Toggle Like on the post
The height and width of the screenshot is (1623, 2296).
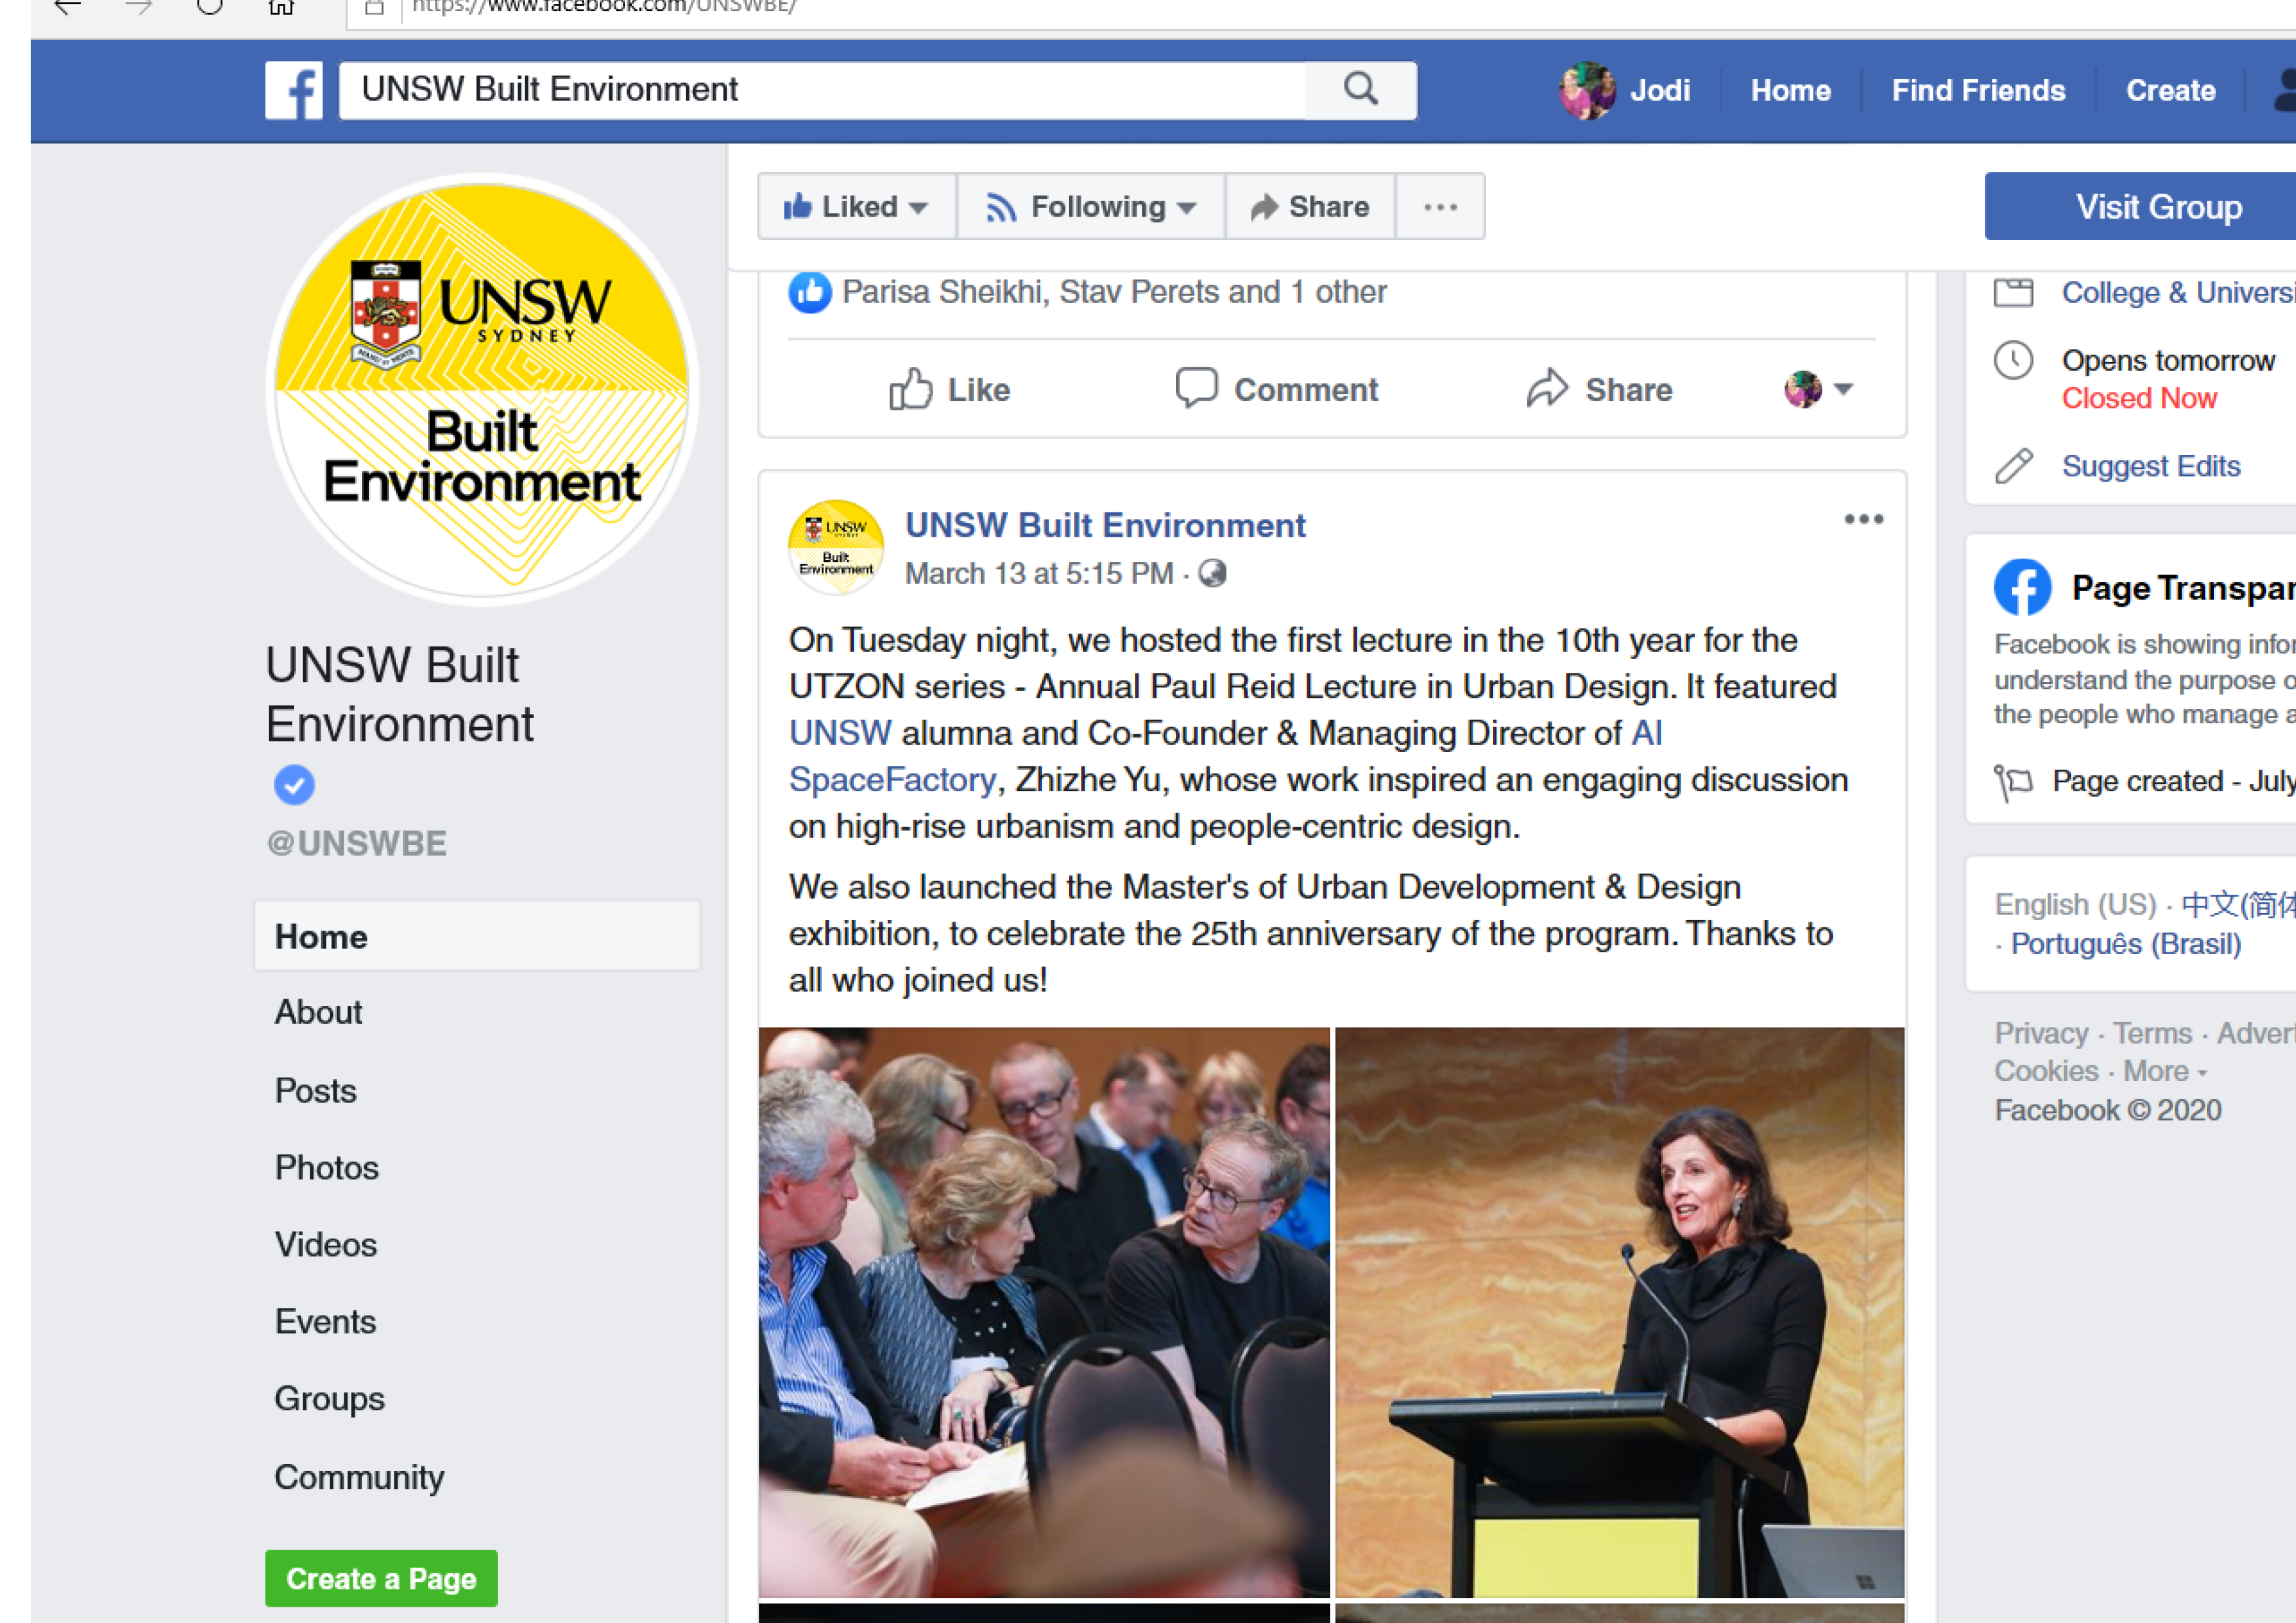tap(949, 389)
